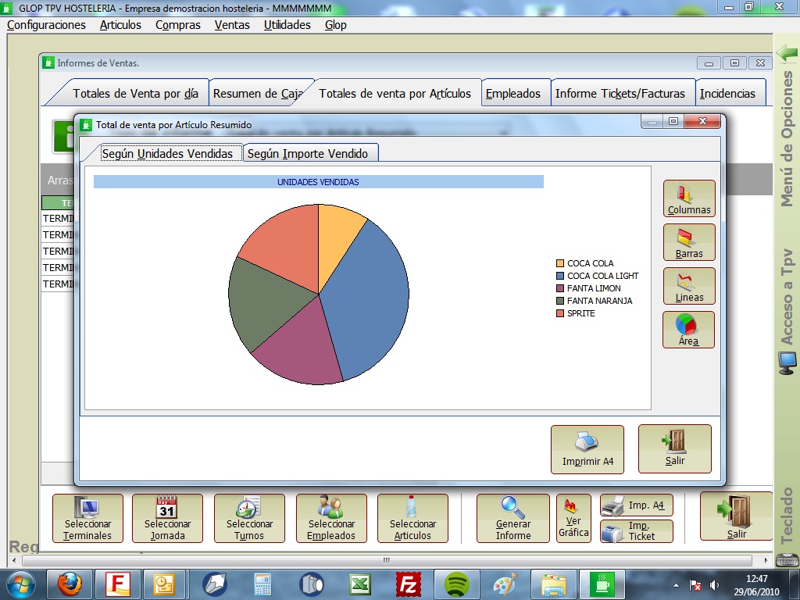
Task: Open Seleccionar Turnos
Action: point(249,519)
